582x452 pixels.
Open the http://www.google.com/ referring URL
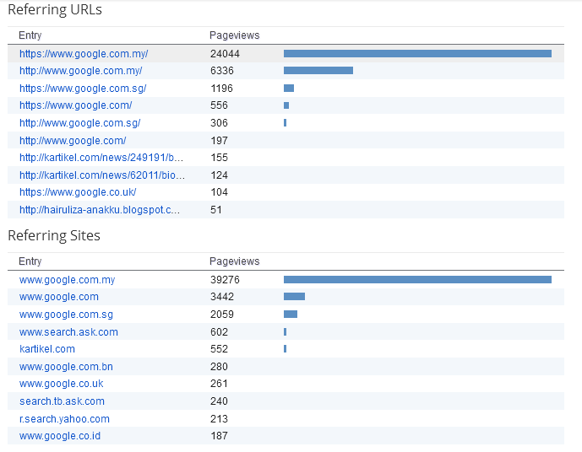(x=73, y=141)
